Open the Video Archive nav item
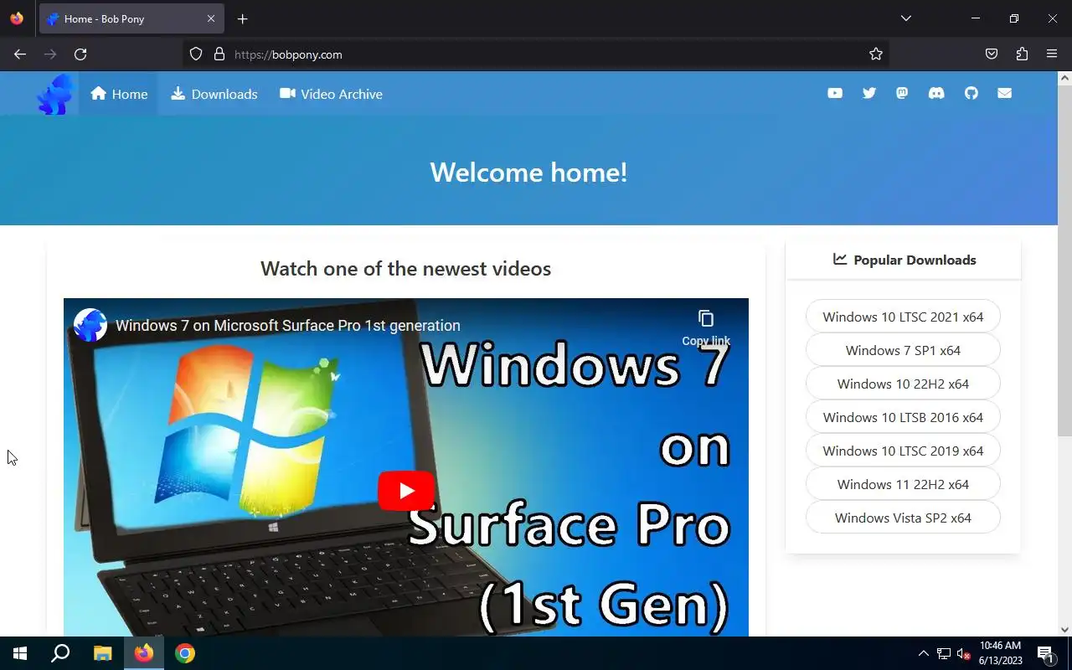The width and height of the screenshot is (1072, 670). click(332, 94)
